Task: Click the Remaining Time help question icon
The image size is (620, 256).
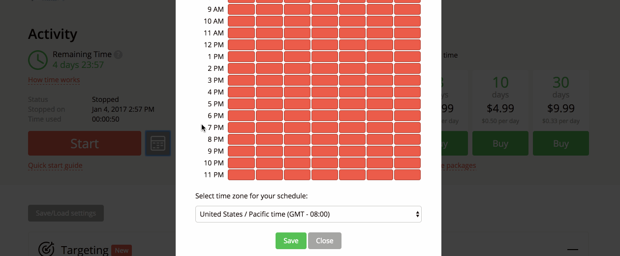Action: click(x=118, y=55)
